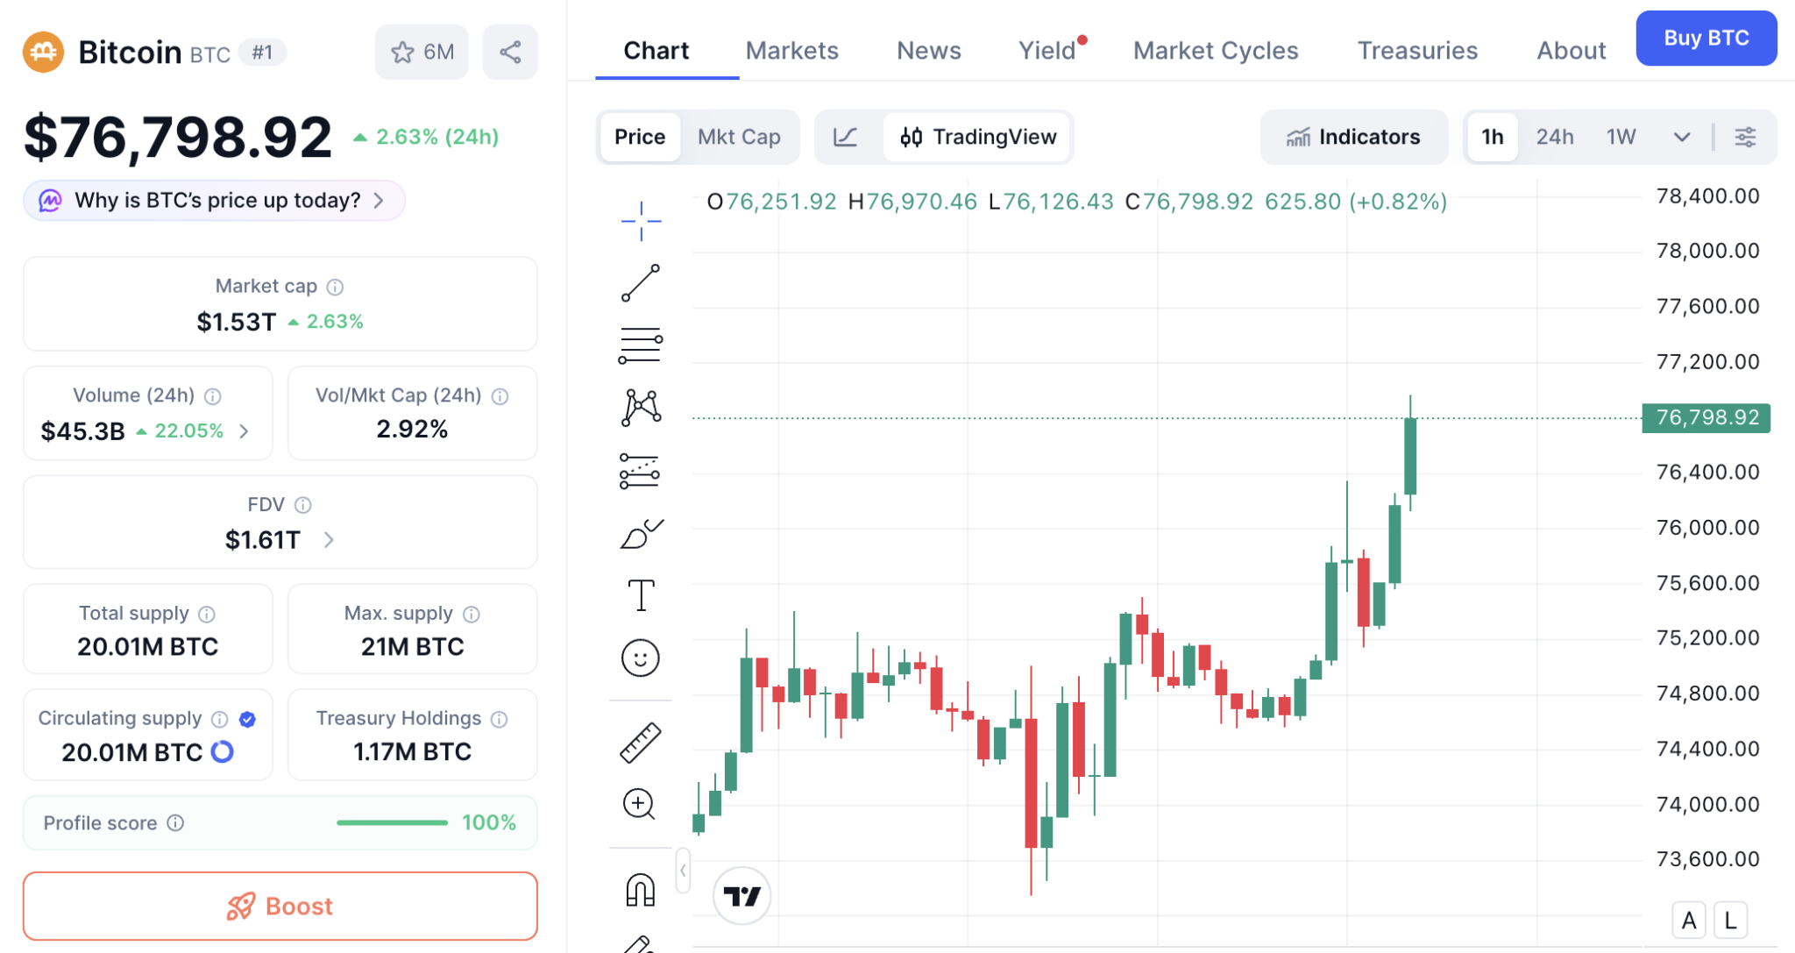This screenshot has height=953, width=1795.
Task: Select the trend line drawing tool
Action: [641, 282]
